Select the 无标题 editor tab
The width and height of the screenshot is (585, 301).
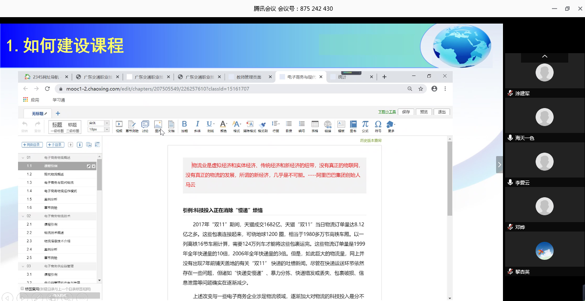(38, 113)
